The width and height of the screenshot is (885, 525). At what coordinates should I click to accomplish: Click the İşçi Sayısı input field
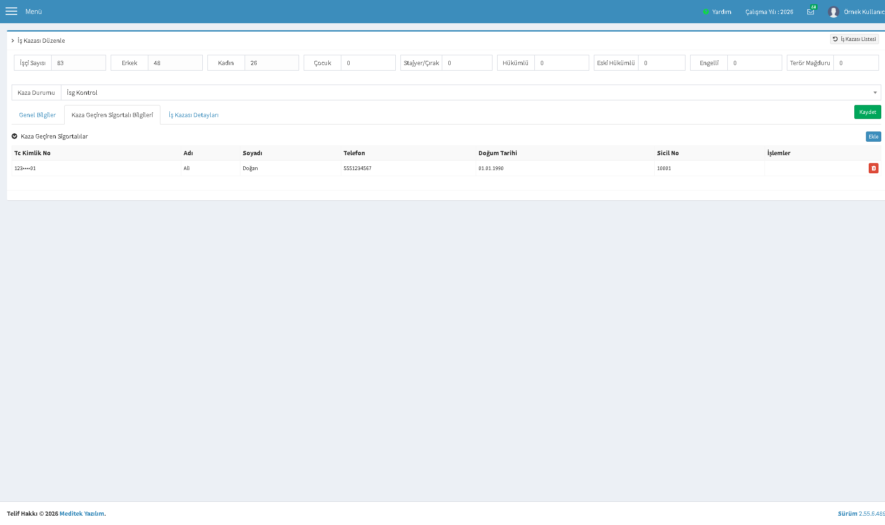(x=79, y=63)
